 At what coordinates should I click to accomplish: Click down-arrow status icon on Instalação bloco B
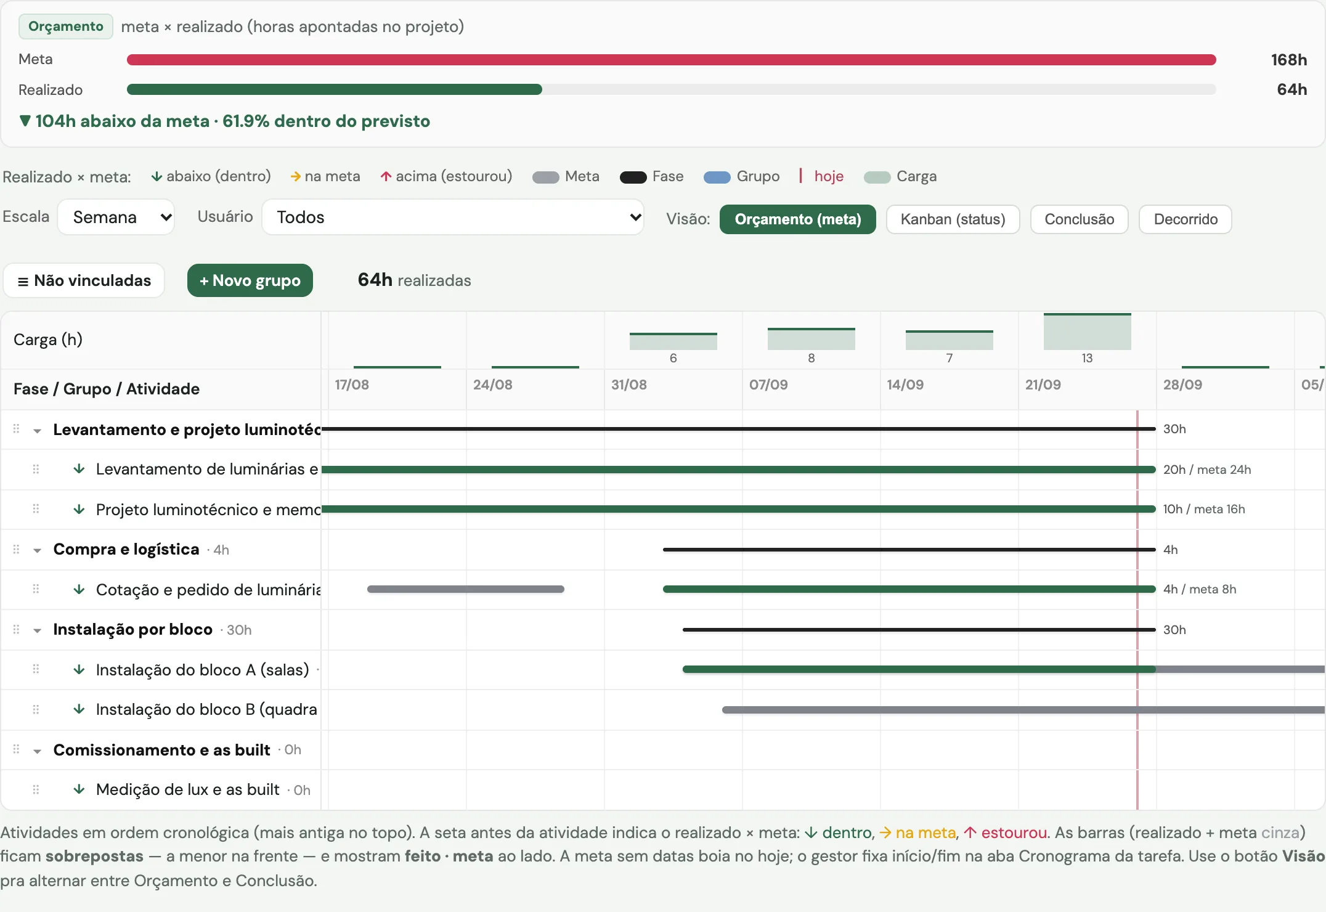tap(79, 709)
